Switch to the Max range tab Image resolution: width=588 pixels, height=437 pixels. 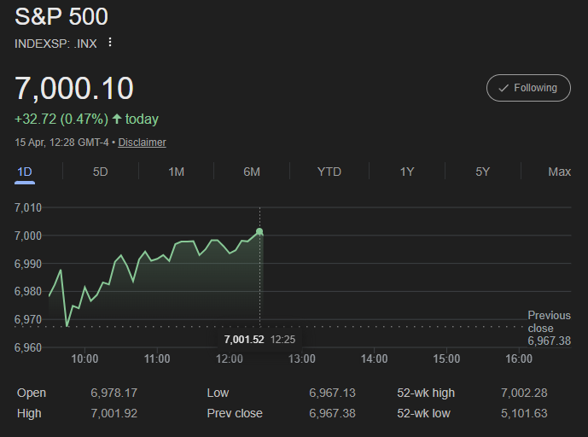pos(559,172)
